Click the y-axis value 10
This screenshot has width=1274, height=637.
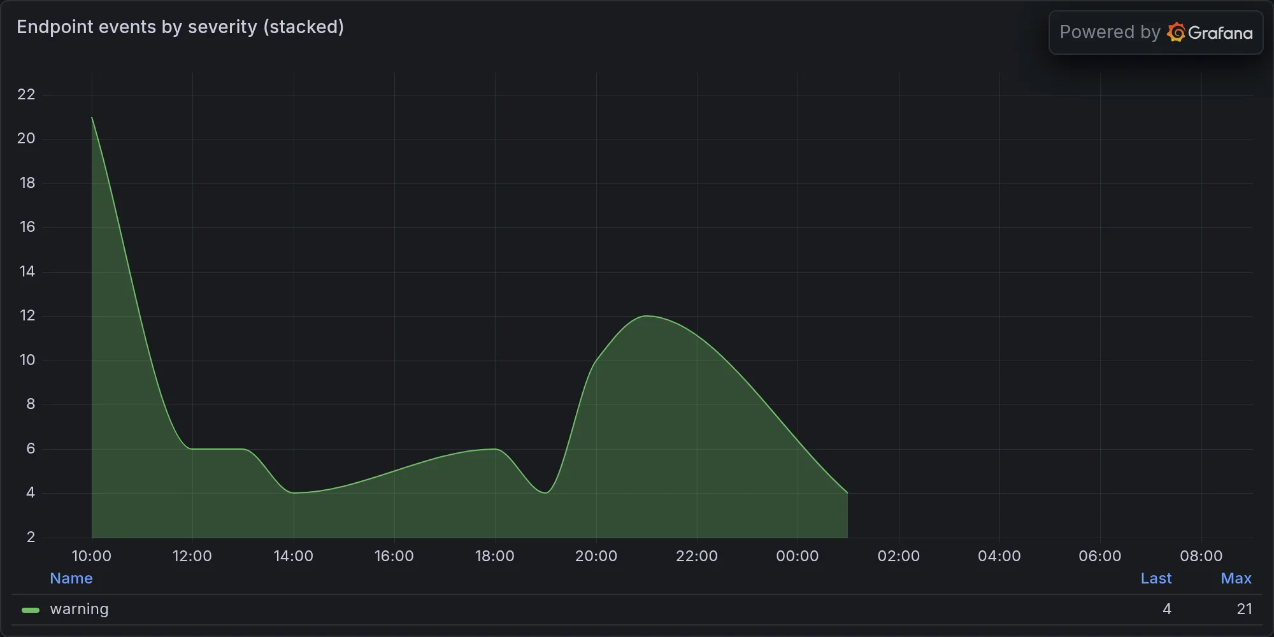[27, 360]
